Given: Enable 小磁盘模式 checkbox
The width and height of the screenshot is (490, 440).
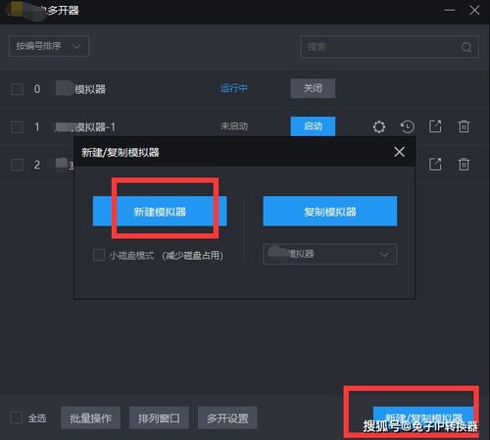Looking at the screenshot, I should [x=99, y=255].
